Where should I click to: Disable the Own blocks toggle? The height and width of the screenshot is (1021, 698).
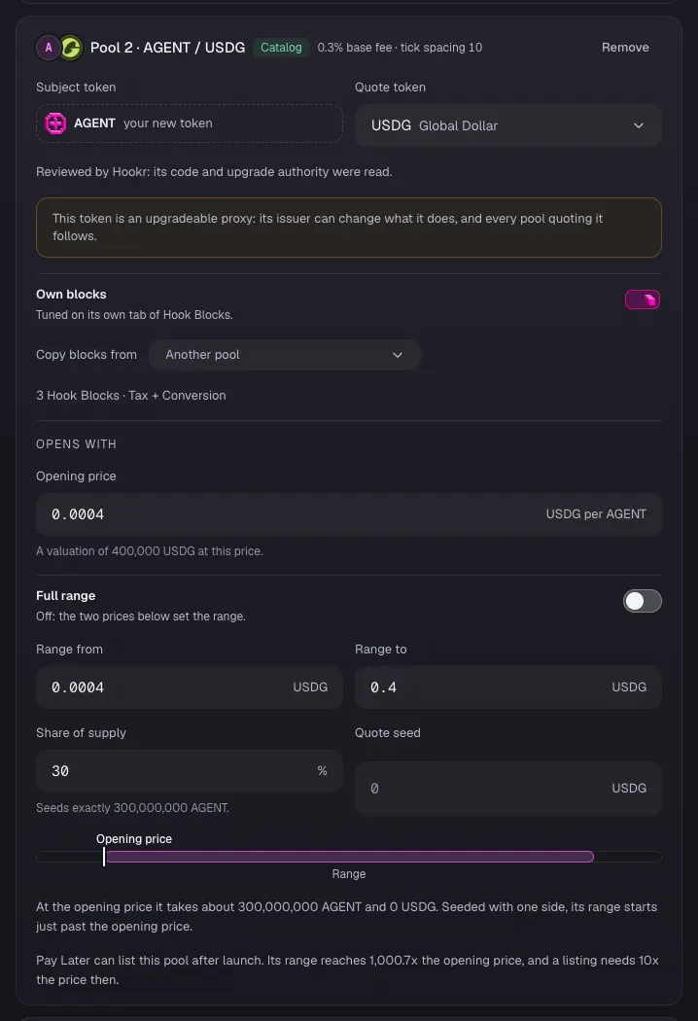pyautogui.click(x=642, y=299)
